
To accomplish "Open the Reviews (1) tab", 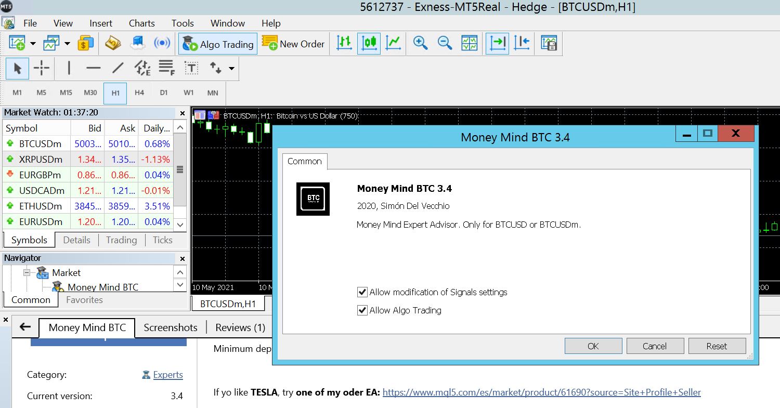I will (240, 327).
